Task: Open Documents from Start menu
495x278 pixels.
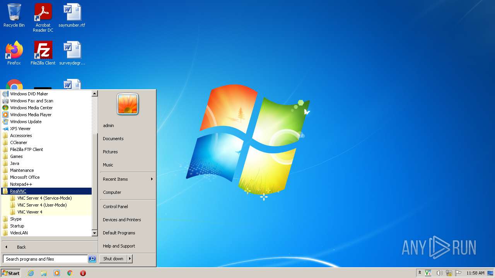Action: [x=128, y=139]
